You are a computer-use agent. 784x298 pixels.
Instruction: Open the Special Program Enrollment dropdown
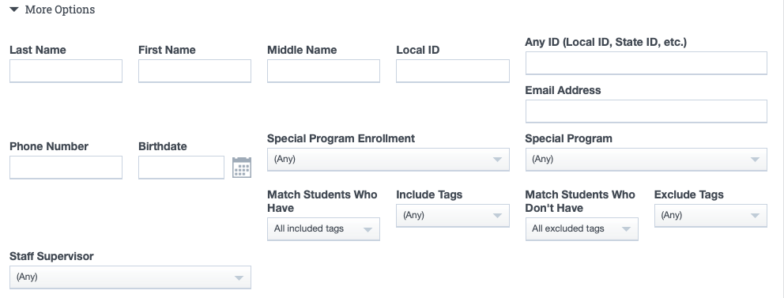(388, 160)
